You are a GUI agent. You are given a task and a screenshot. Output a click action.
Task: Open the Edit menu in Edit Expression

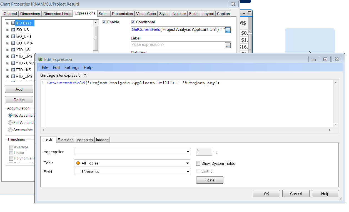(56, 68)
